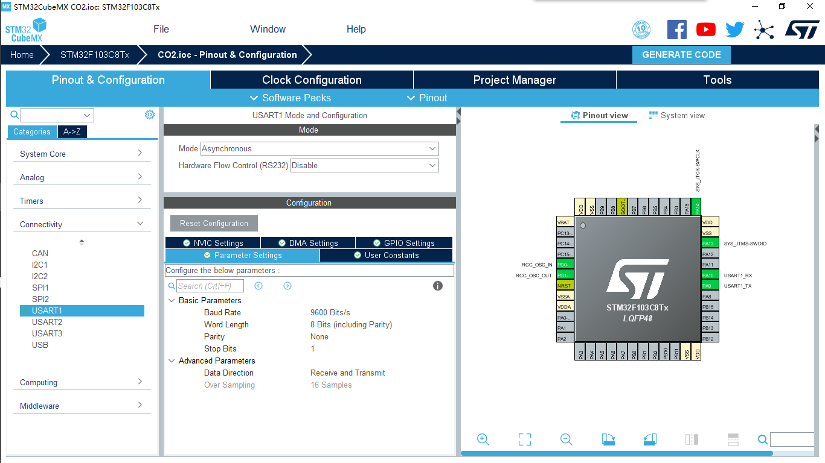The image size is (825, 463).
Task: Click the horizontal scrollbar under pinout
Action: [x=617, y=453]
